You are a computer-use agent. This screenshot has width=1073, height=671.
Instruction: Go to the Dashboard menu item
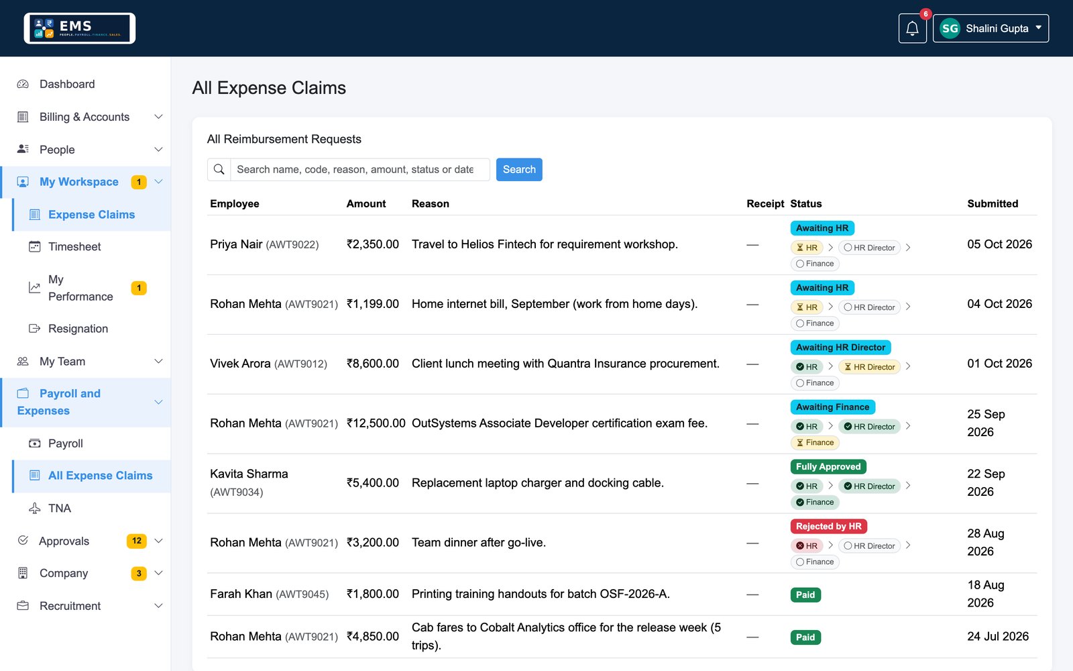point(86,84)
